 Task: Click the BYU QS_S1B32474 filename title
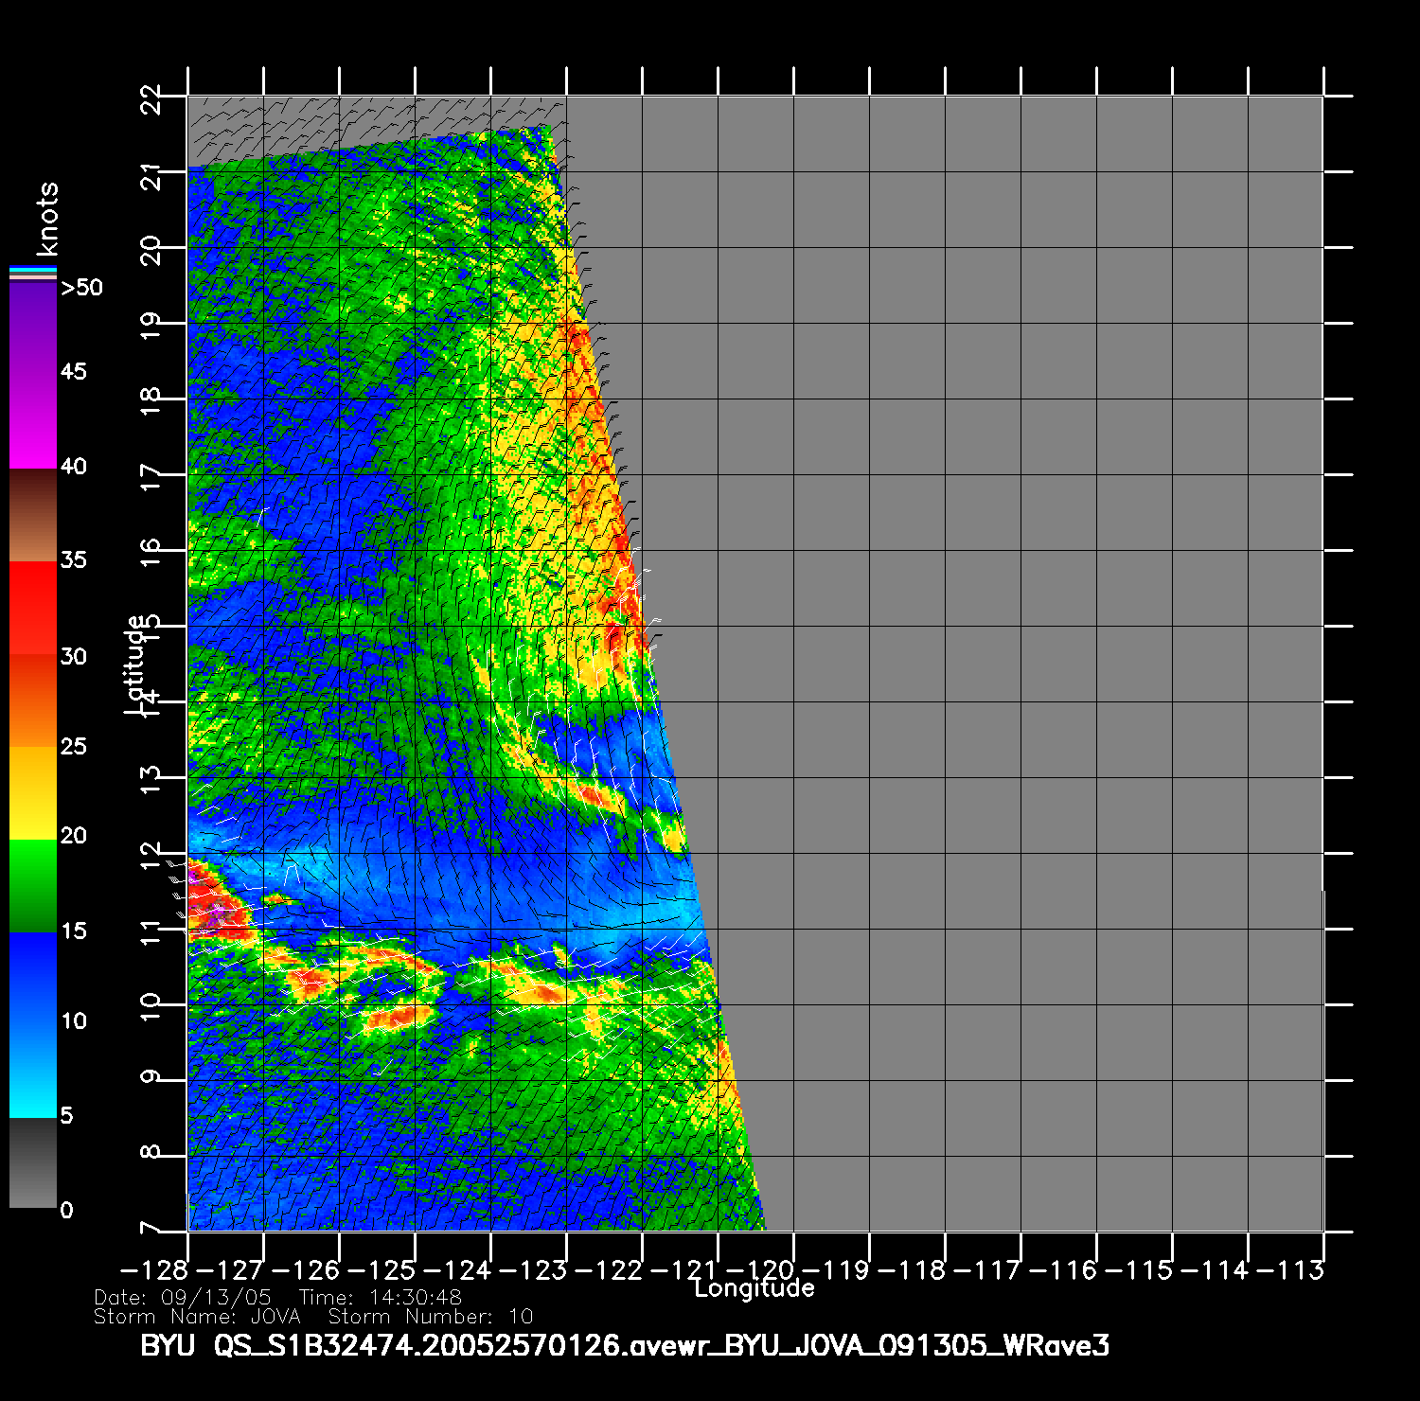coord(625,1345)
